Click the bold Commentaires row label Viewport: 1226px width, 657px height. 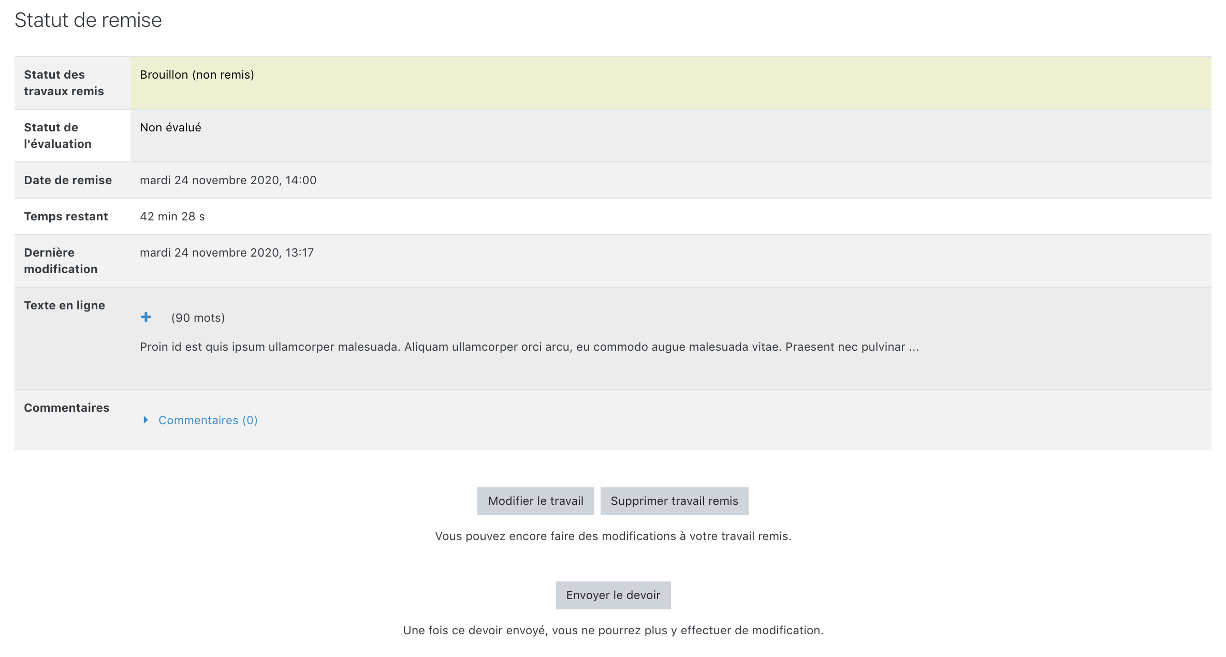tap(66, 408)
